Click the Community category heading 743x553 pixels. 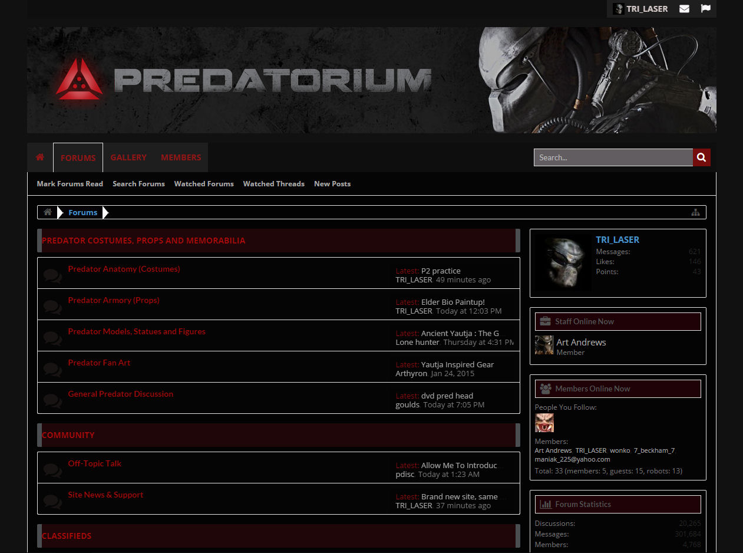68,435
